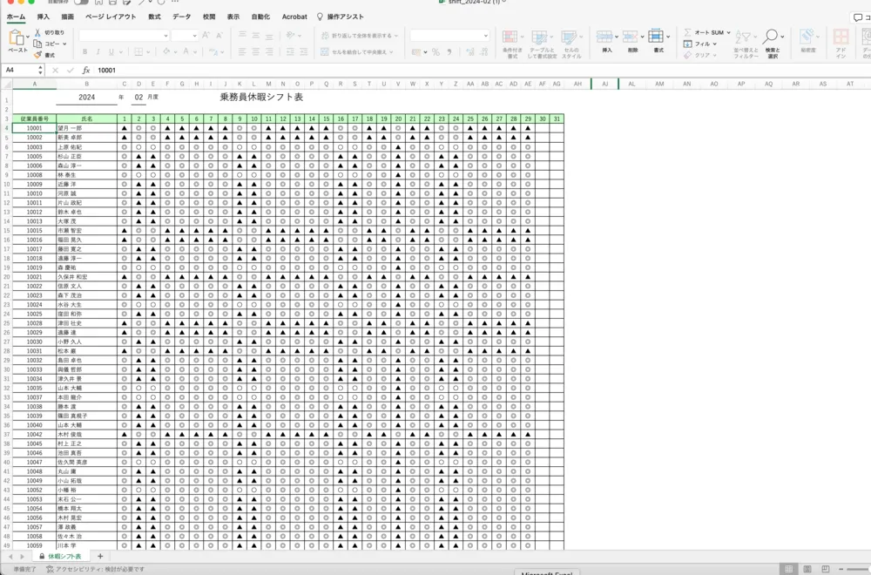Click the AutoSum (オート SUM) sigma icon
Image resolution: width=871 pixels, height=575 pixels.
point(688,32)
